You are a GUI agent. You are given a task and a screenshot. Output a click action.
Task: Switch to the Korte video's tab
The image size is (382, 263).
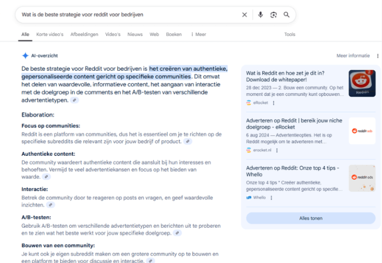coord(50,34)
